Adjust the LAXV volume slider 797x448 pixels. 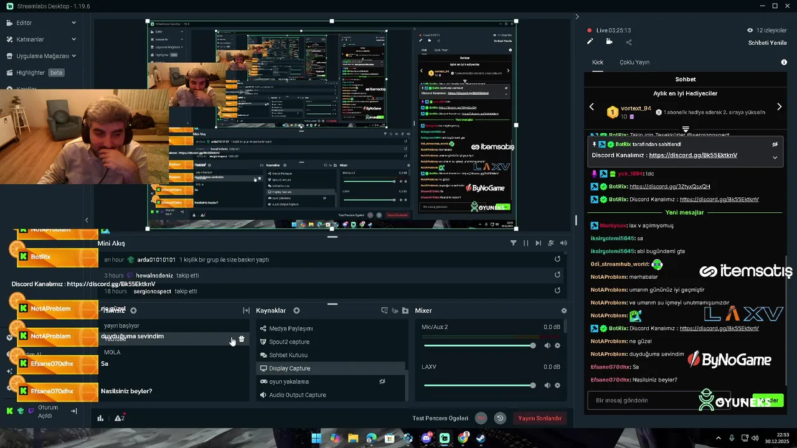[478, 385]
